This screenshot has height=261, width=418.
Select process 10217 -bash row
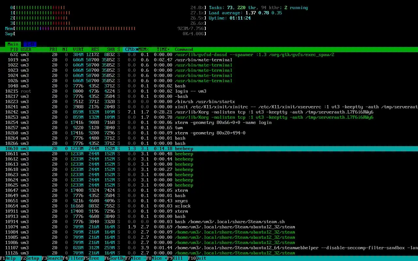coord(209,96)
